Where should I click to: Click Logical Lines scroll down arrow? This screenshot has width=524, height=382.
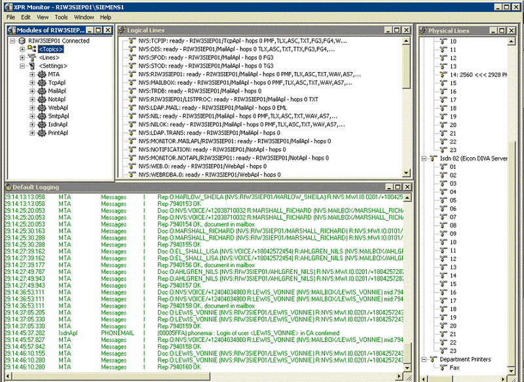pos(406,173)
